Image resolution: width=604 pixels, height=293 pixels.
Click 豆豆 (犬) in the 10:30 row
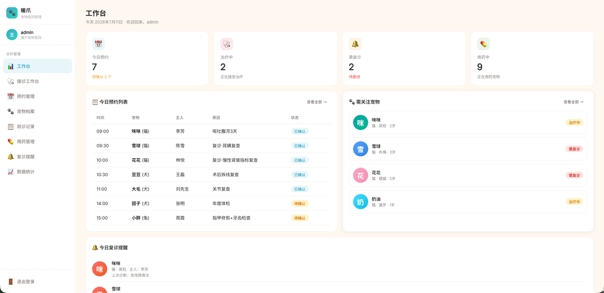click(x=140, y=175)
